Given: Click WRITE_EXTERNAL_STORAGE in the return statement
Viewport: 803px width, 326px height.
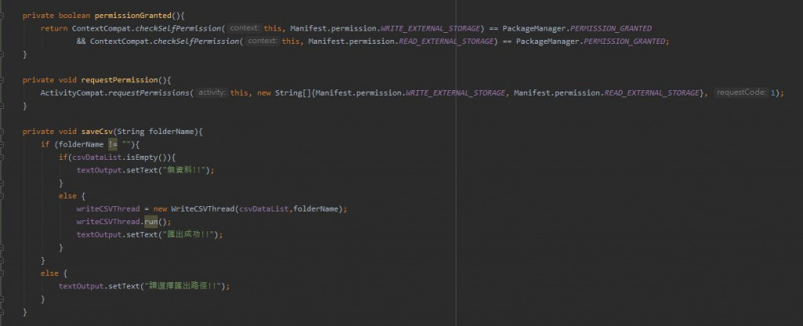Looking at the screenshot, I should 431,28.
